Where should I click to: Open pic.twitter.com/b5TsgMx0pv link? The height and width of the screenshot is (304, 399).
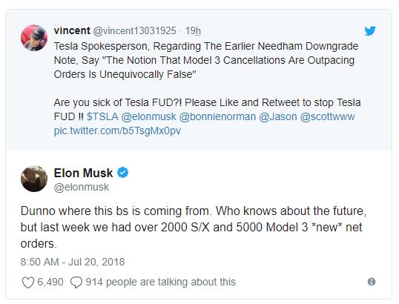117,130
